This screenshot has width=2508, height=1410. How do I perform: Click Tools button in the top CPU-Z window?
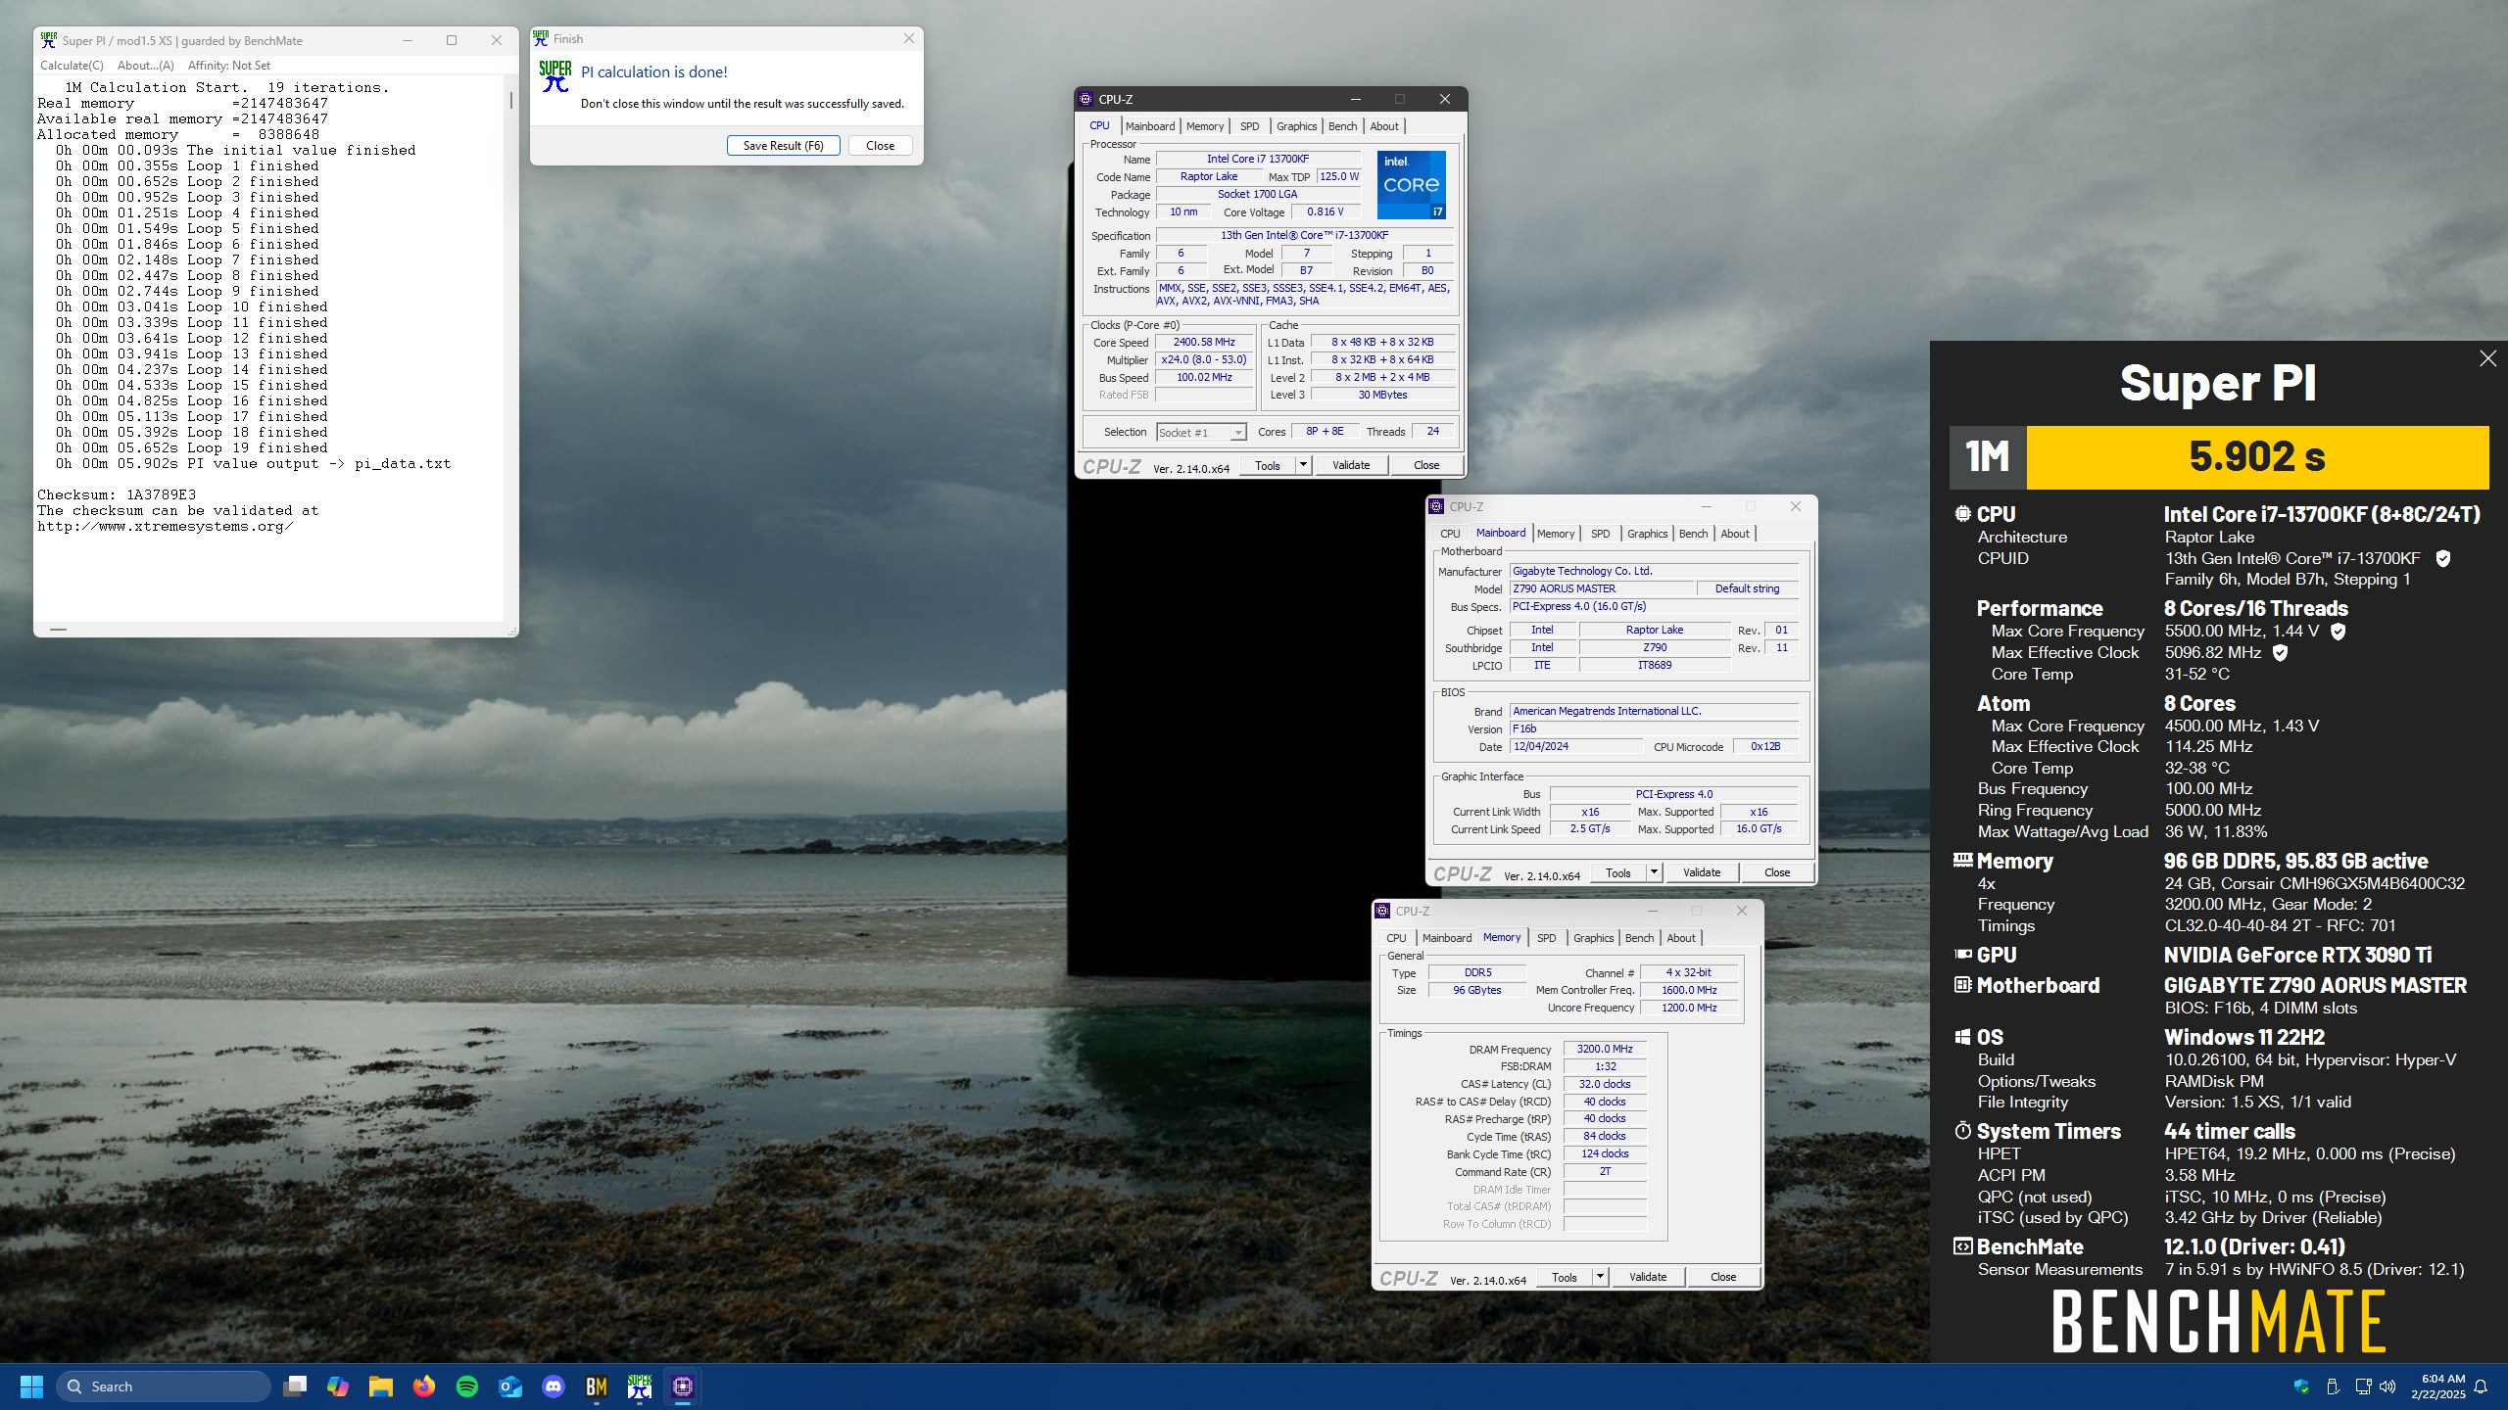(x=1268, y=465)
